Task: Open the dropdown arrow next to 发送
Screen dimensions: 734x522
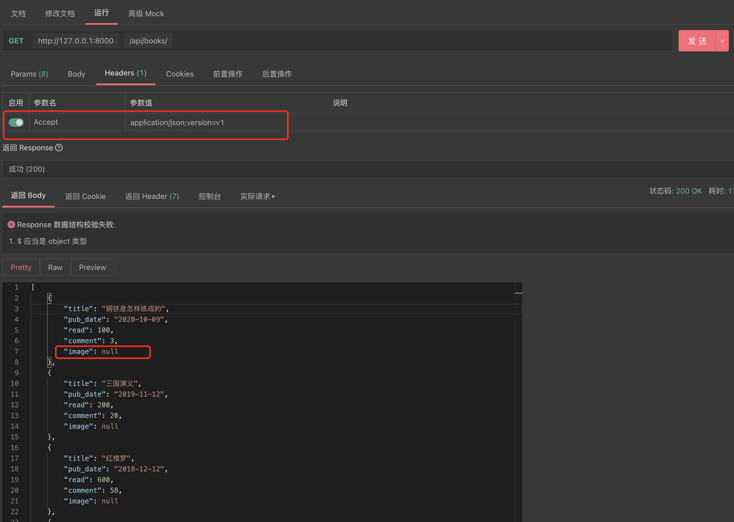Action: (722, 41)
